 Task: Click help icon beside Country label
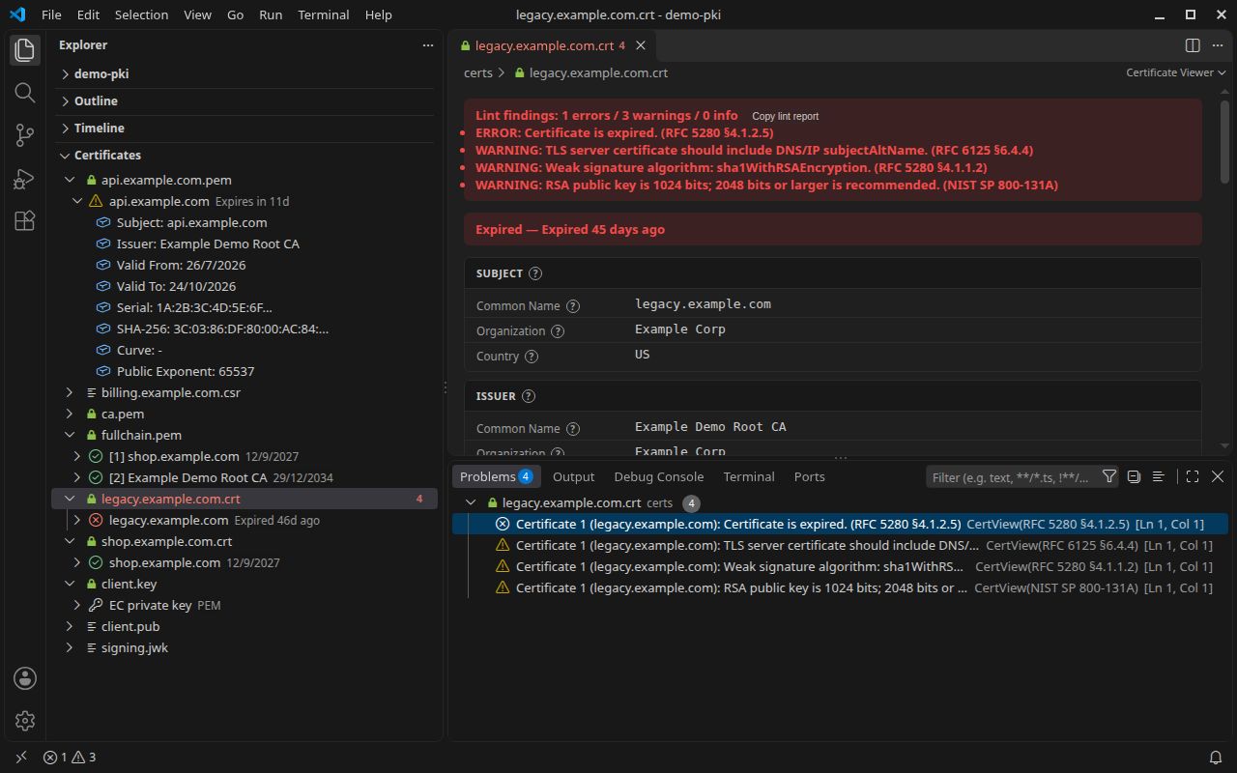532,357
